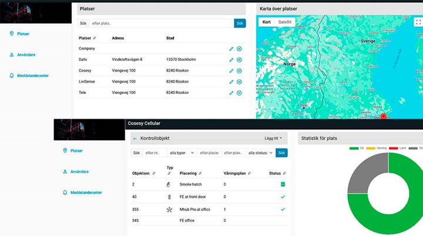
Task: Delete the Dafo place
Action: point(239,60)
